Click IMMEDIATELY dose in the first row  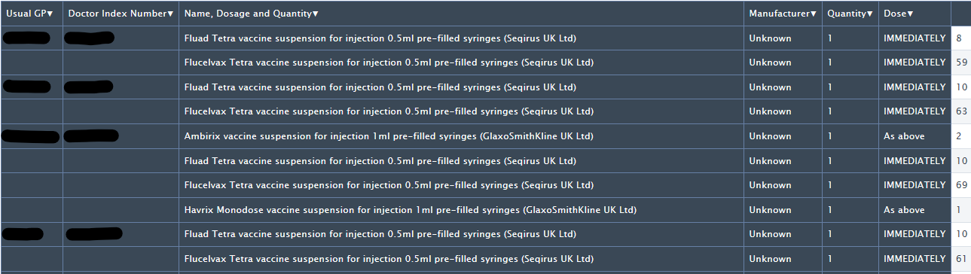[915, 38]
